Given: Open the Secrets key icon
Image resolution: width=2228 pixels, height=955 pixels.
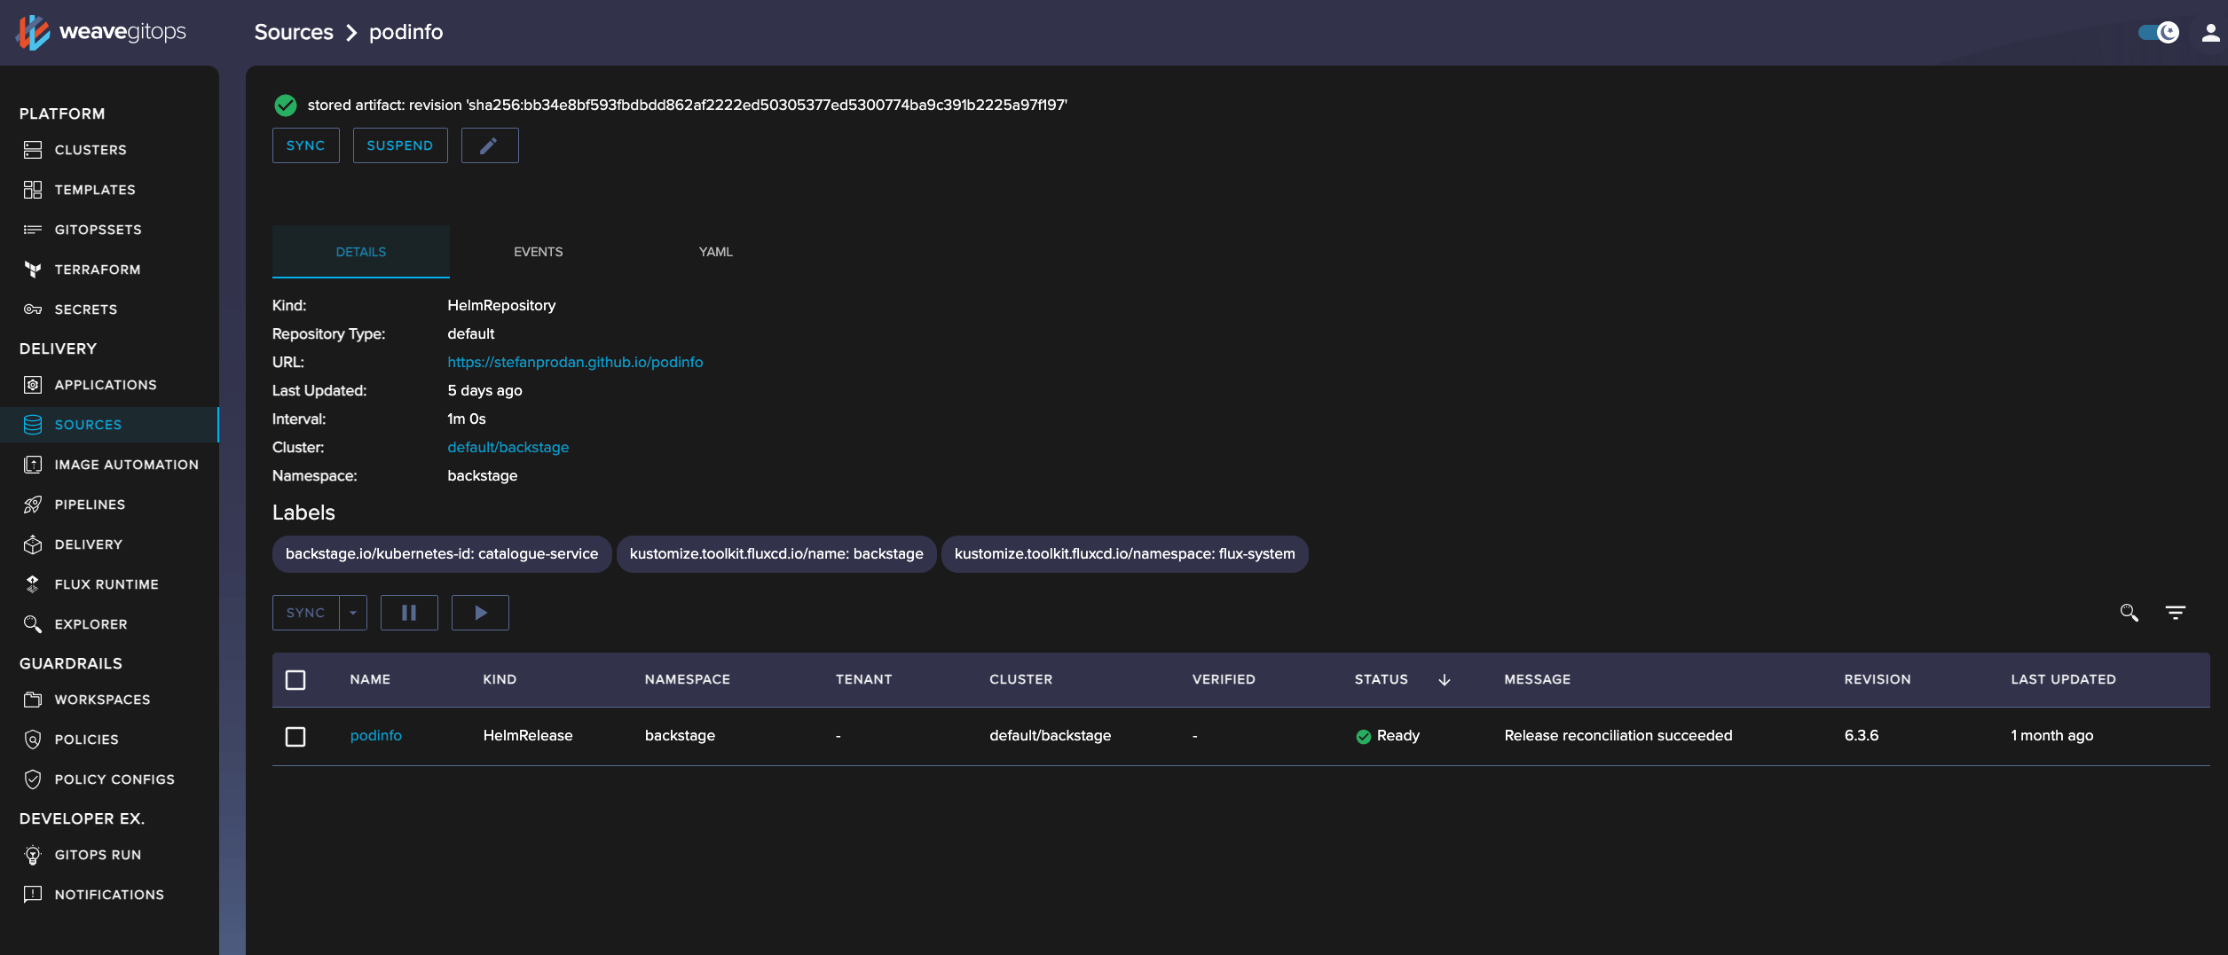Looking at the screenshot, I should [x=33, y=309].
